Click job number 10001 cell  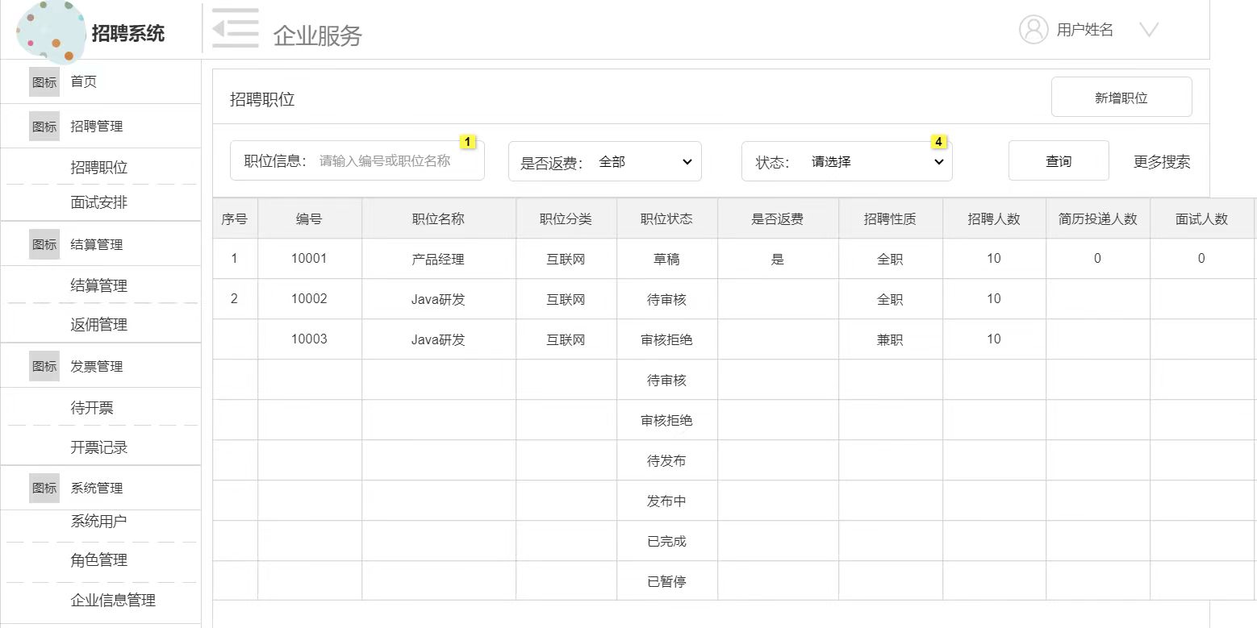tap(309, 258)
